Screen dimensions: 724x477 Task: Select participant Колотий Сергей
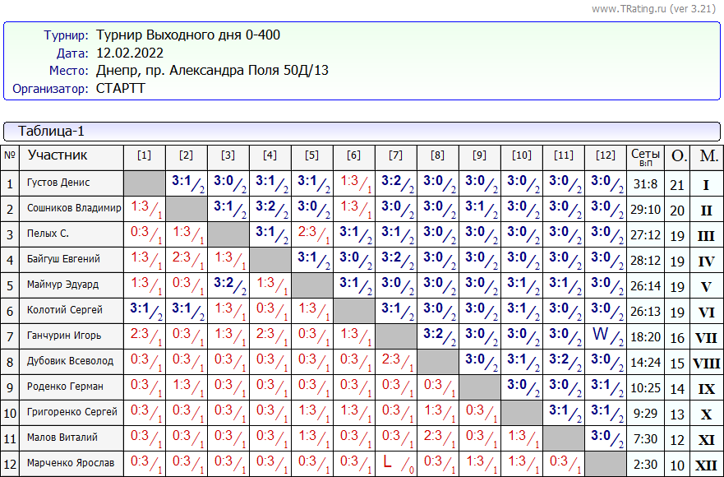(x=65, y=311)
